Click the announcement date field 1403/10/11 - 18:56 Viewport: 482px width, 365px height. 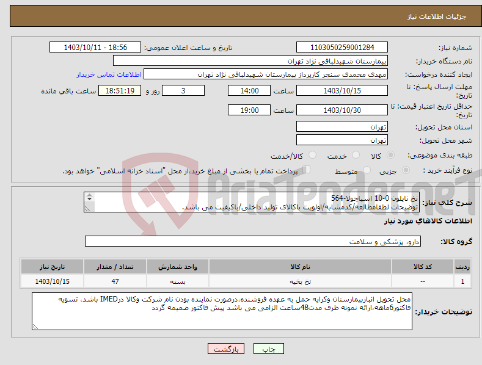pyautogui.click(x=95, y=48)
